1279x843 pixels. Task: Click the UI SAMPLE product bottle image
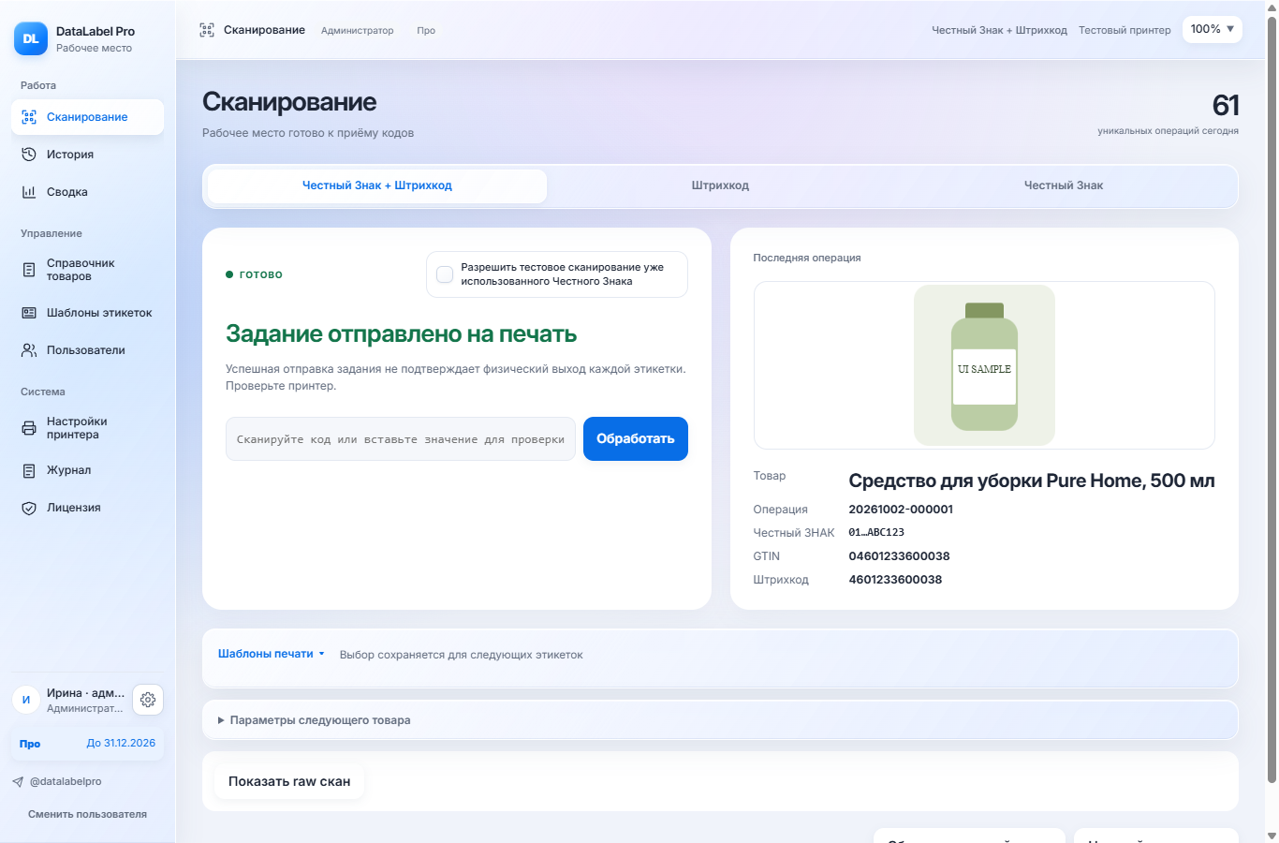(984, 365)
